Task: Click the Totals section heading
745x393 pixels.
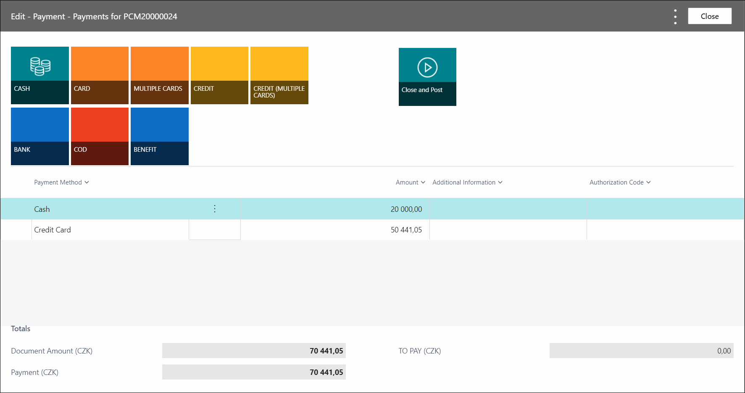Action: 21,329
